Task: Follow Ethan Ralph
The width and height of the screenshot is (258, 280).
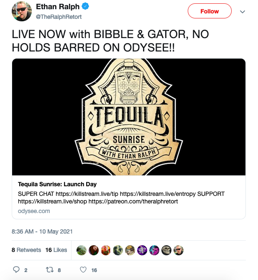Action: 209,11
